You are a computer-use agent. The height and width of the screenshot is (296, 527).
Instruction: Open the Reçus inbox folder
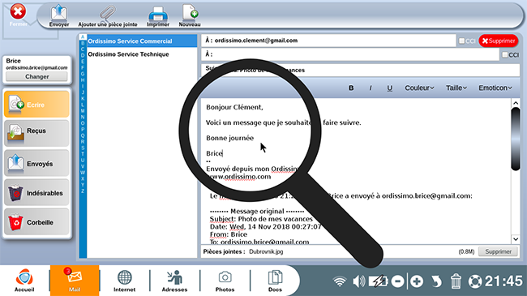point(36,133)
